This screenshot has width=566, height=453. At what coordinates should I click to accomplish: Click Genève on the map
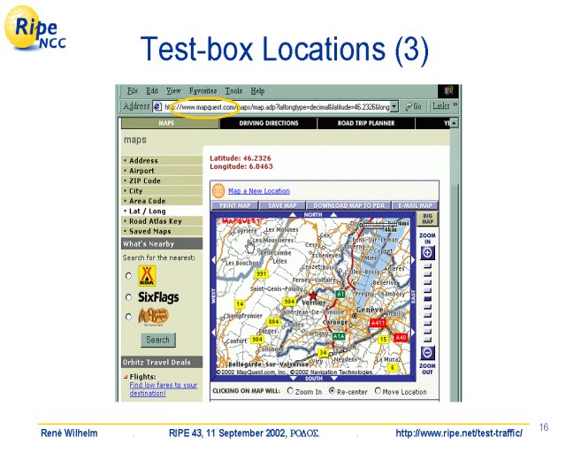(x=370, y=310)
